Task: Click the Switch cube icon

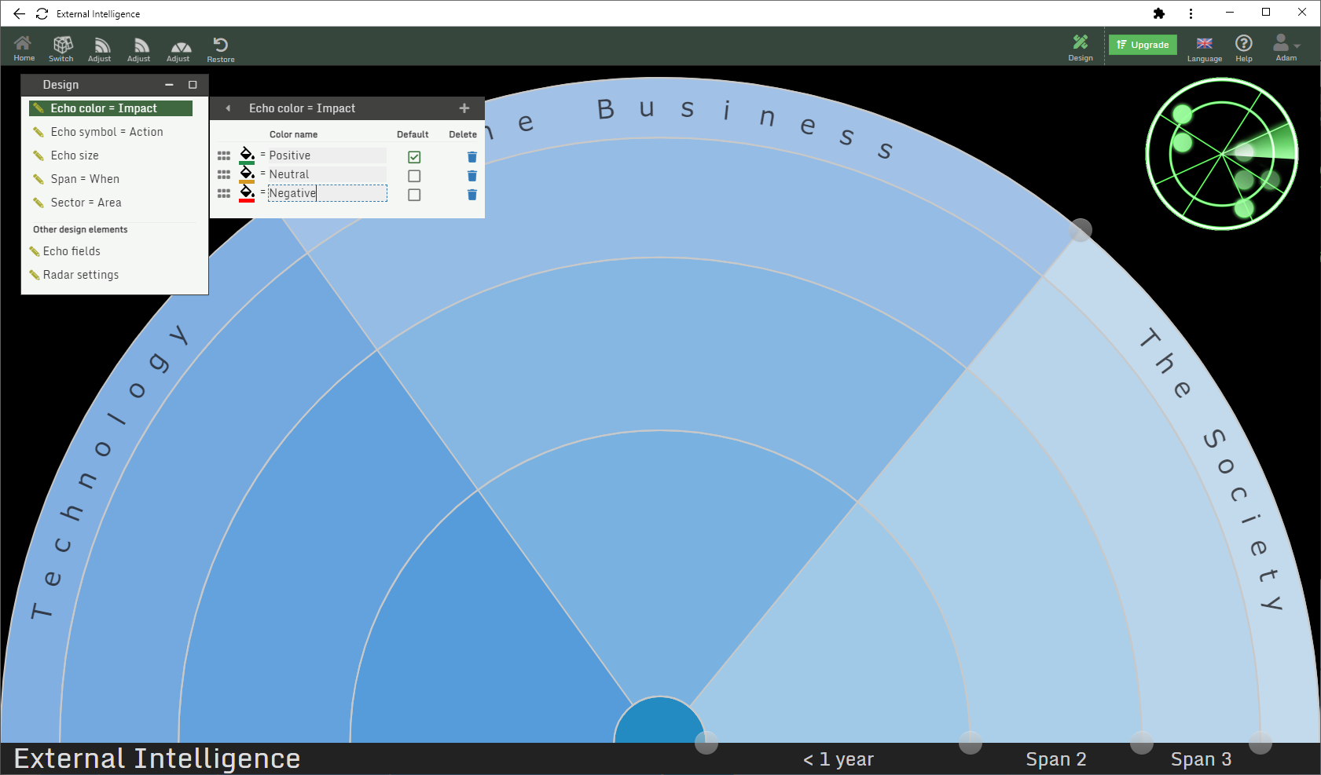Action: tap(61, 47)
